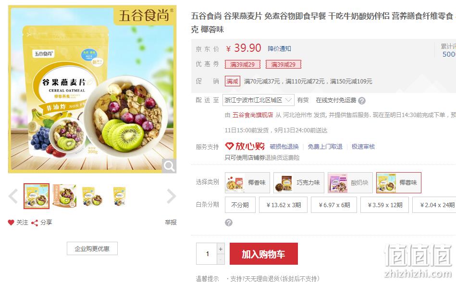Choose the ¥3.59 x 12期 installment plan

point(385,205)
